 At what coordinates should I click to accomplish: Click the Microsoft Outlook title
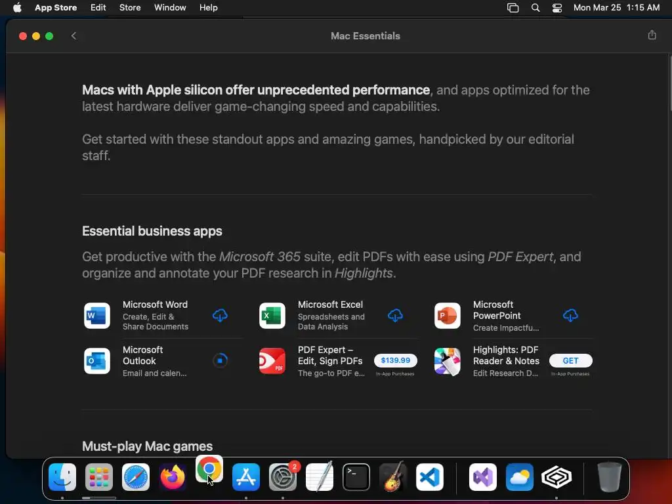tap(142, 355)
